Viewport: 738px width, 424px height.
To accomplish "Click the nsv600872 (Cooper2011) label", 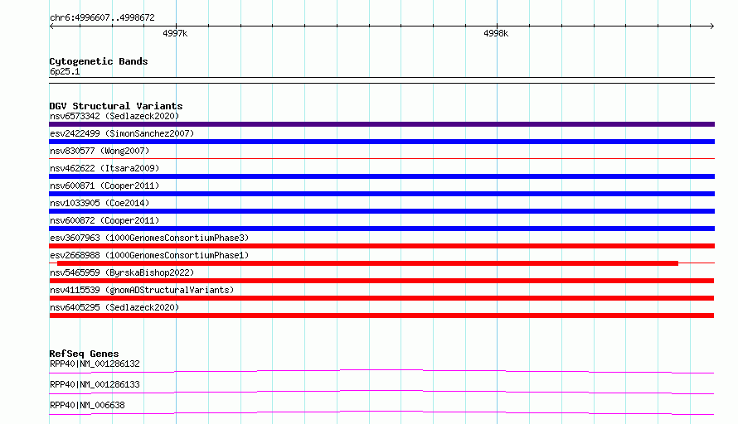I will pyautogui.click(x=104, y=220).
